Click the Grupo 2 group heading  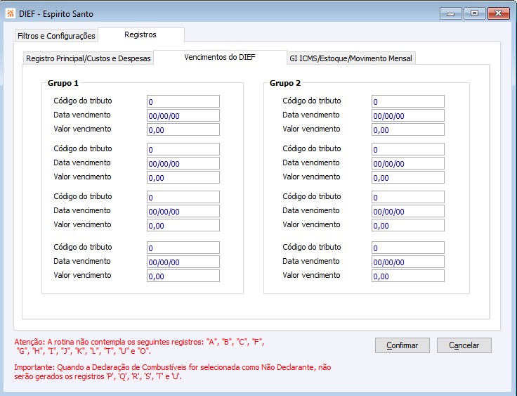click(x=285, y=83)
